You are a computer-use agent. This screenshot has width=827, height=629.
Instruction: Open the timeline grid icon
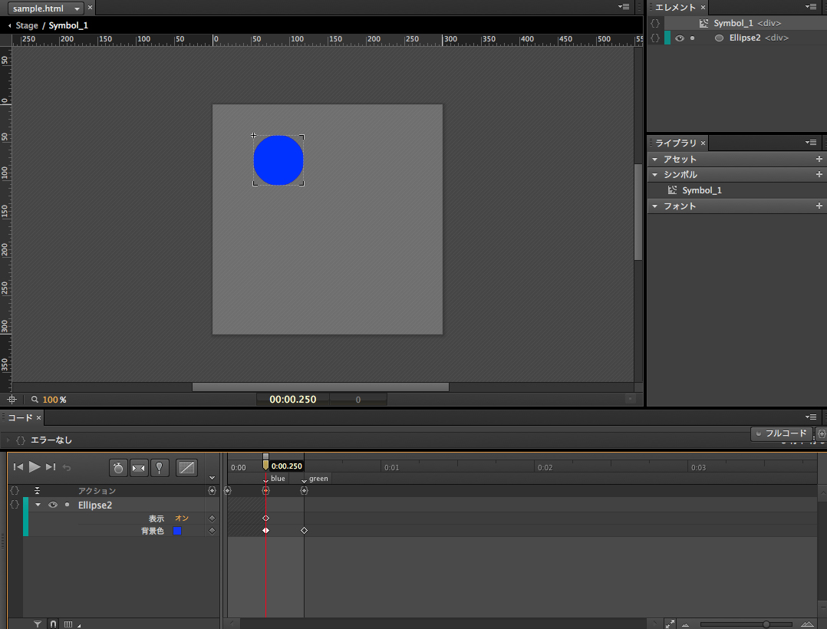click(x=68, y=624)
